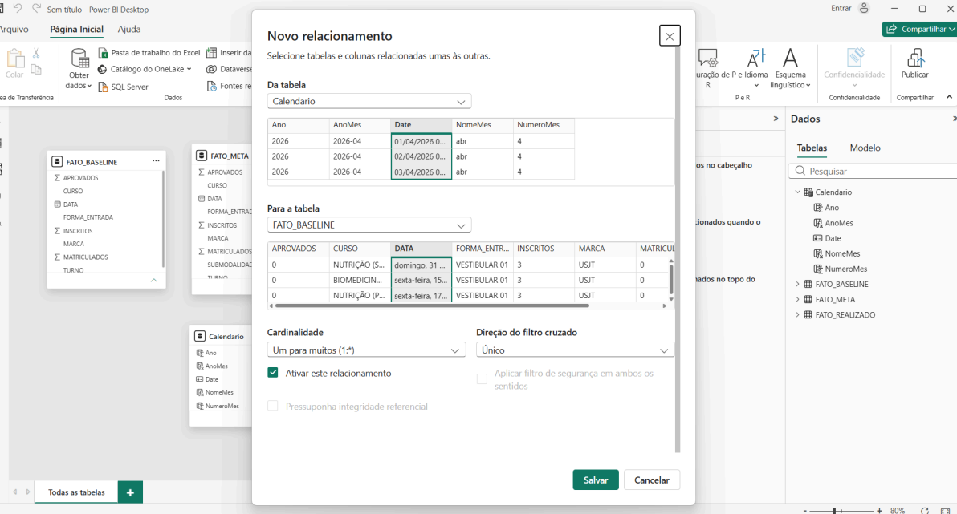Click the Confidencialidade icon

click(854, 58)
